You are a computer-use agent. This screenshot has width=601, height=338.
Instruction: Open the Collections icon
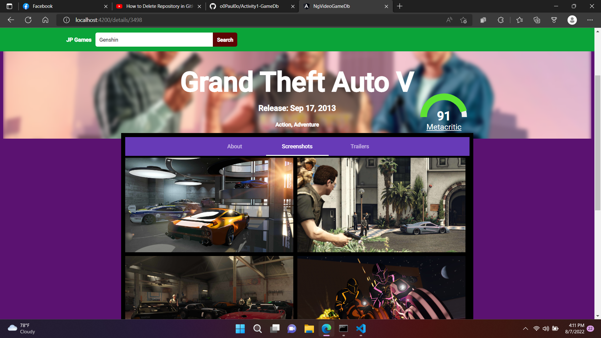(537, 20)
